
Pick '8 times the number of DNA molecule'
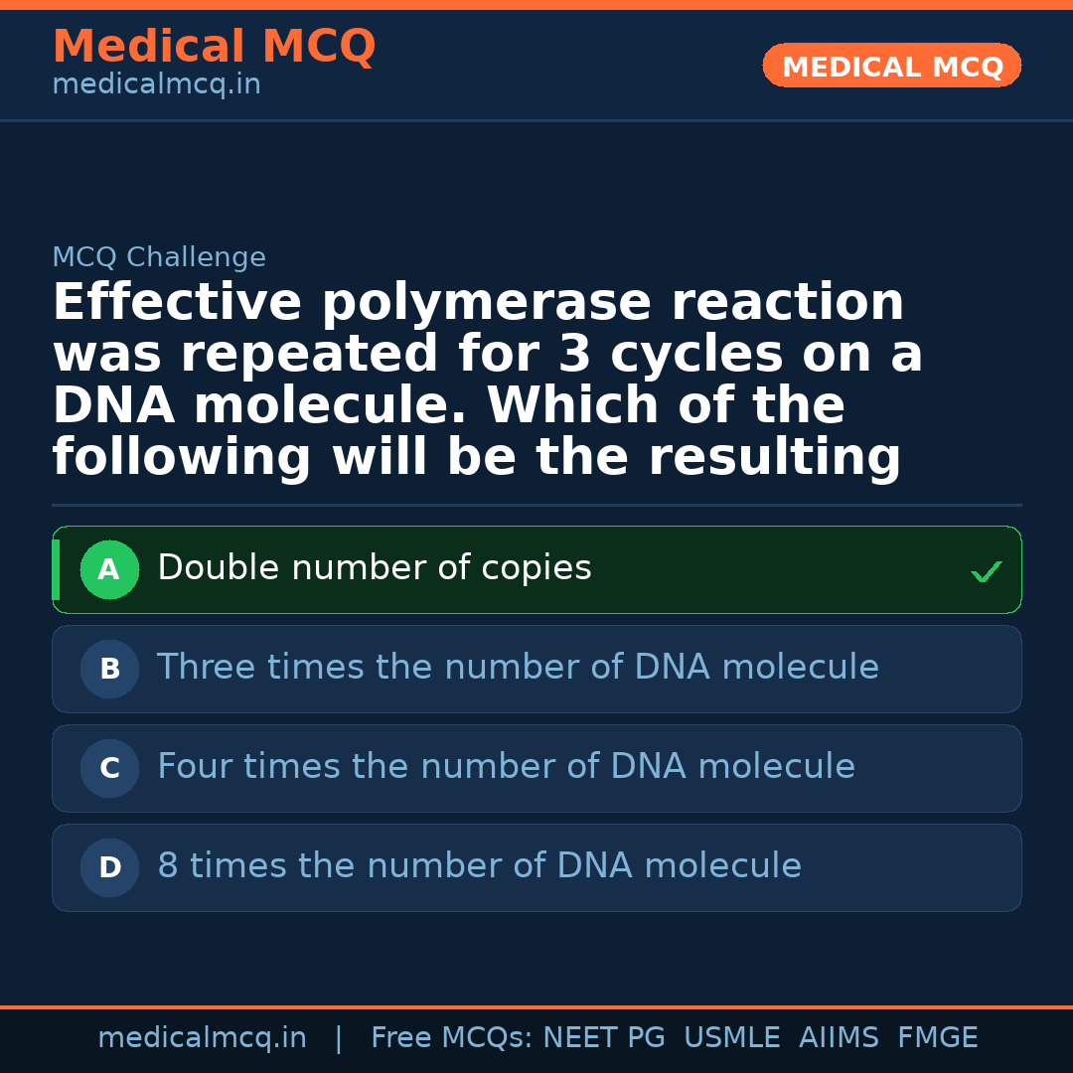coord(479,866)
